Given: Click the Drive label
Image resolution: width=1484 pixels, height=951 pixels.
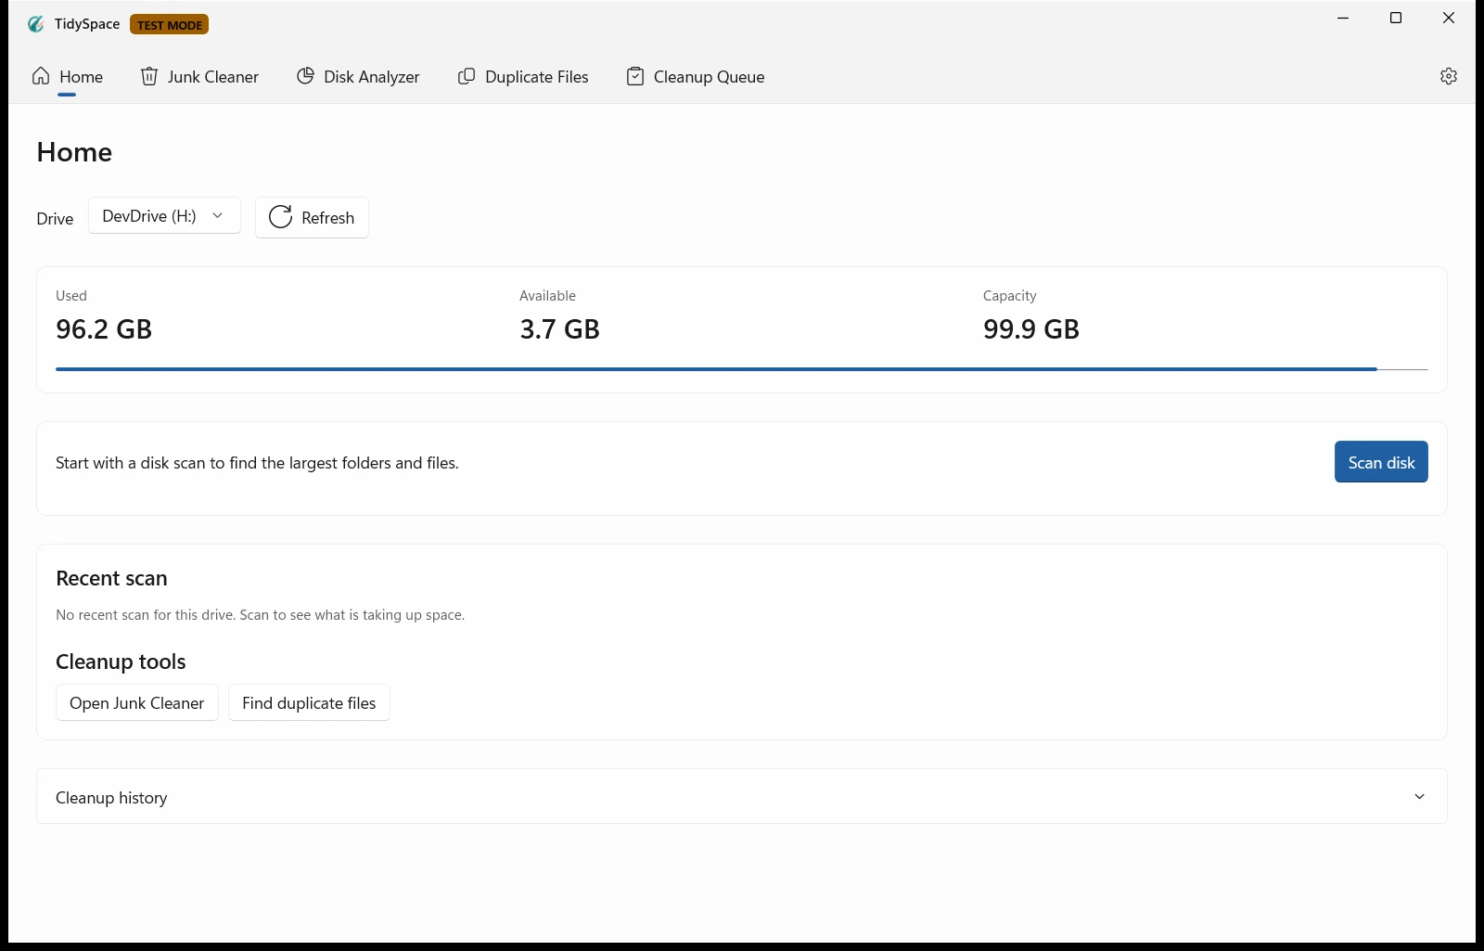Looking at the screenshot, I should click(x=55, y=219).
